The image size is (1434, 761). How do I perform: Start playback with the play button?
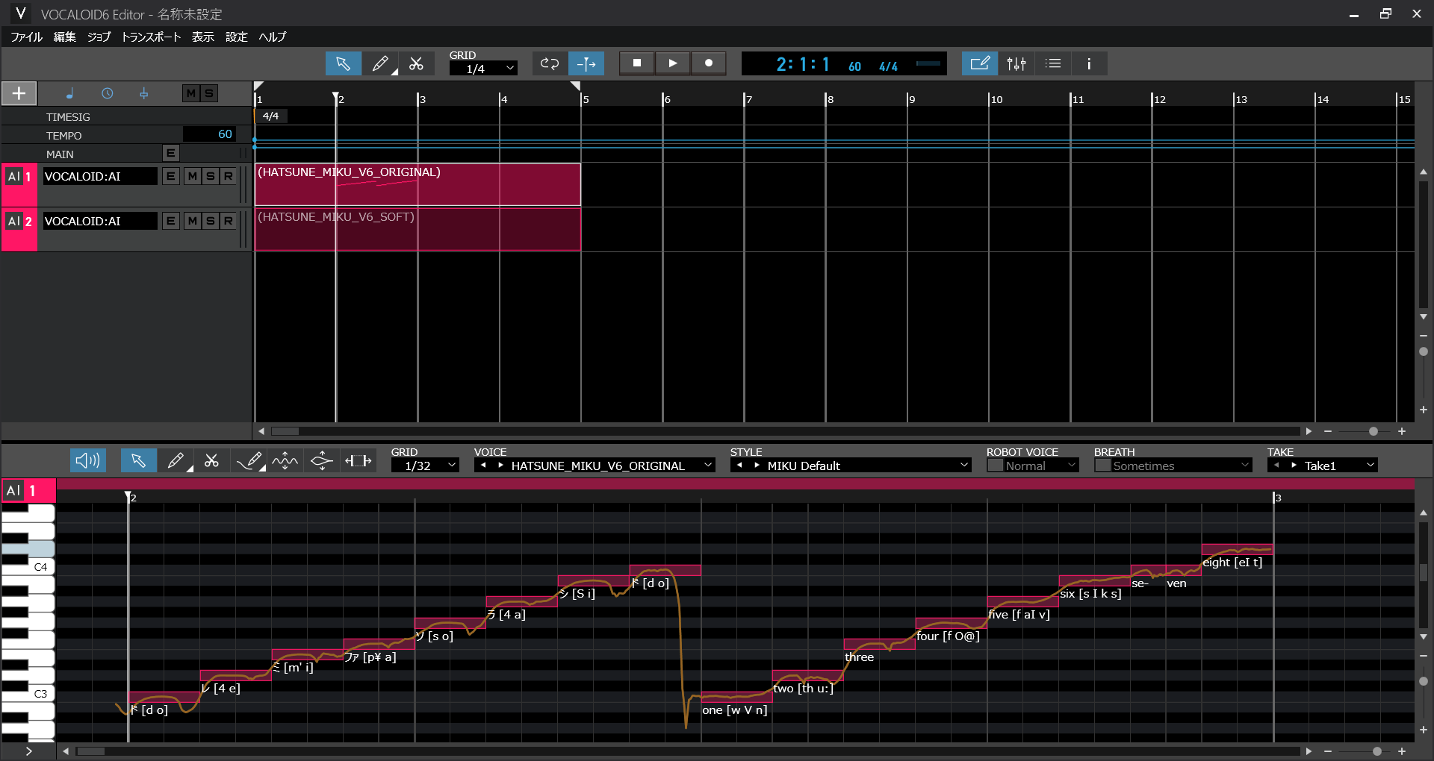coord(673,63)
